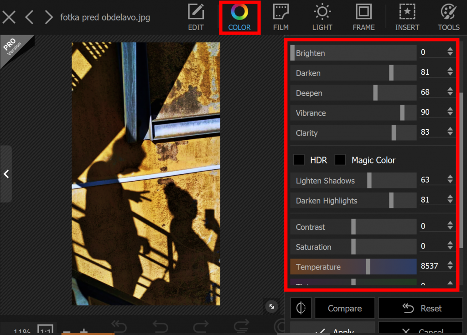Image resolution: width=467 pixels, height=335 pixels.
Task: Toggle the split before/after view icon
Action: [301, 308]
